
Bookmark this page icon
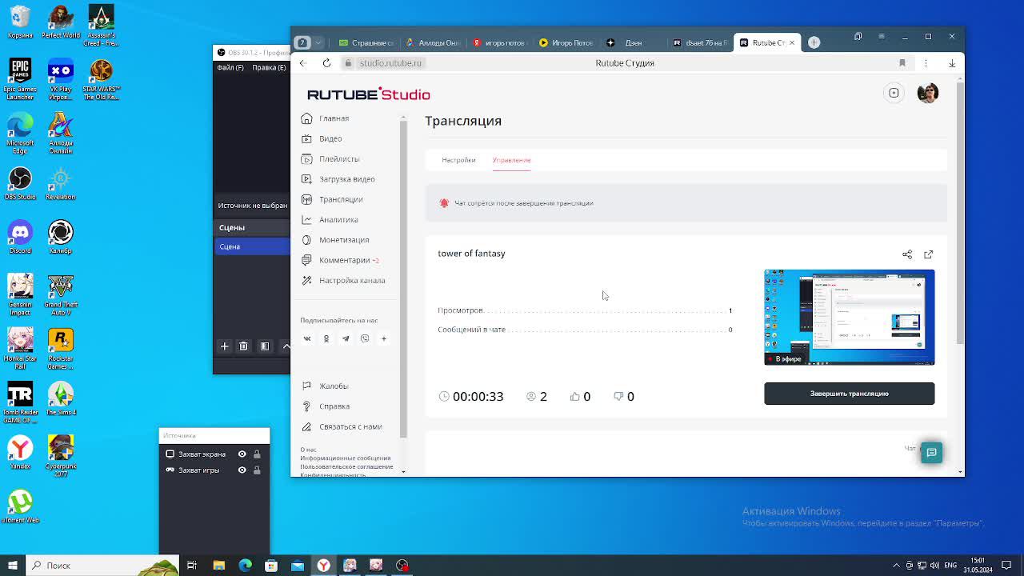tap(902, 62)
